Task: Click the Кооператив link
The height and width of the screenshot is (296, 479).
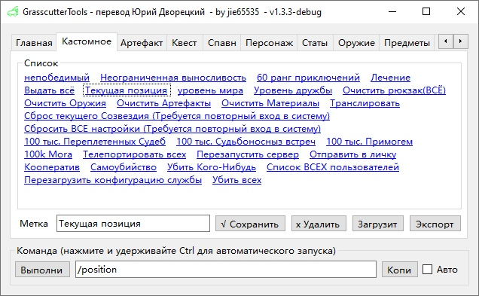Action: (52, 167)
